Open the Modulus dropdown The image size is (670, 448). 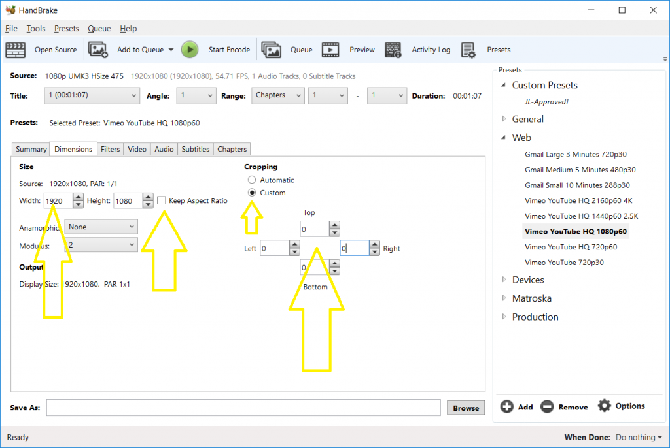[x=101, y=245]
